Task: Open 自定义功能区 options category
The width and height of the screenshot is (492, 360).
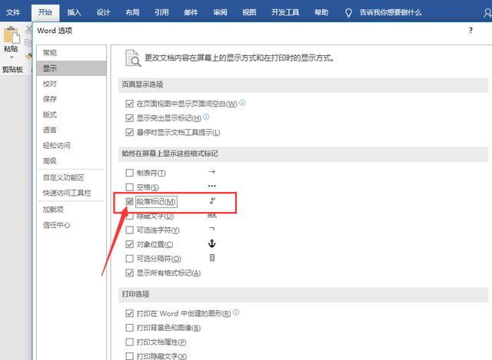Action: [x=71, y=177]
